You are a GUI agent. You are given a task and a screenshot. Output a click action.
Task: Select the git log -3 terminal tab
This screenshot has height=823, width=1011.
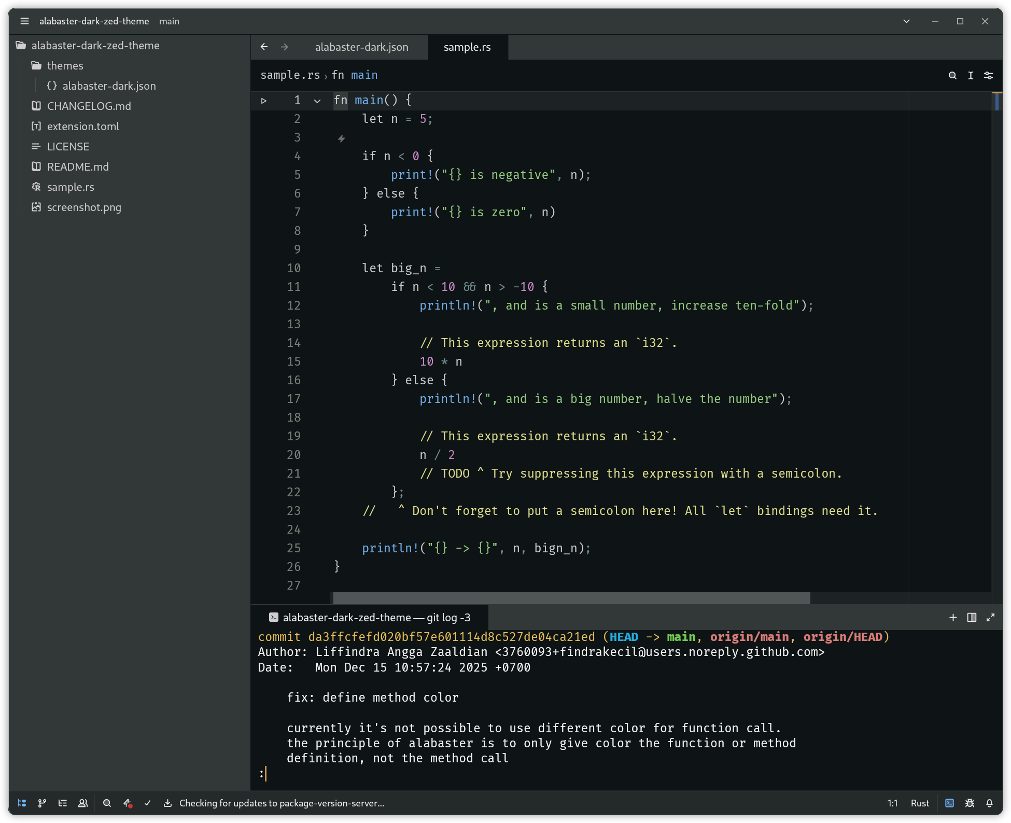pyautogui.click(x=370, y=617)
